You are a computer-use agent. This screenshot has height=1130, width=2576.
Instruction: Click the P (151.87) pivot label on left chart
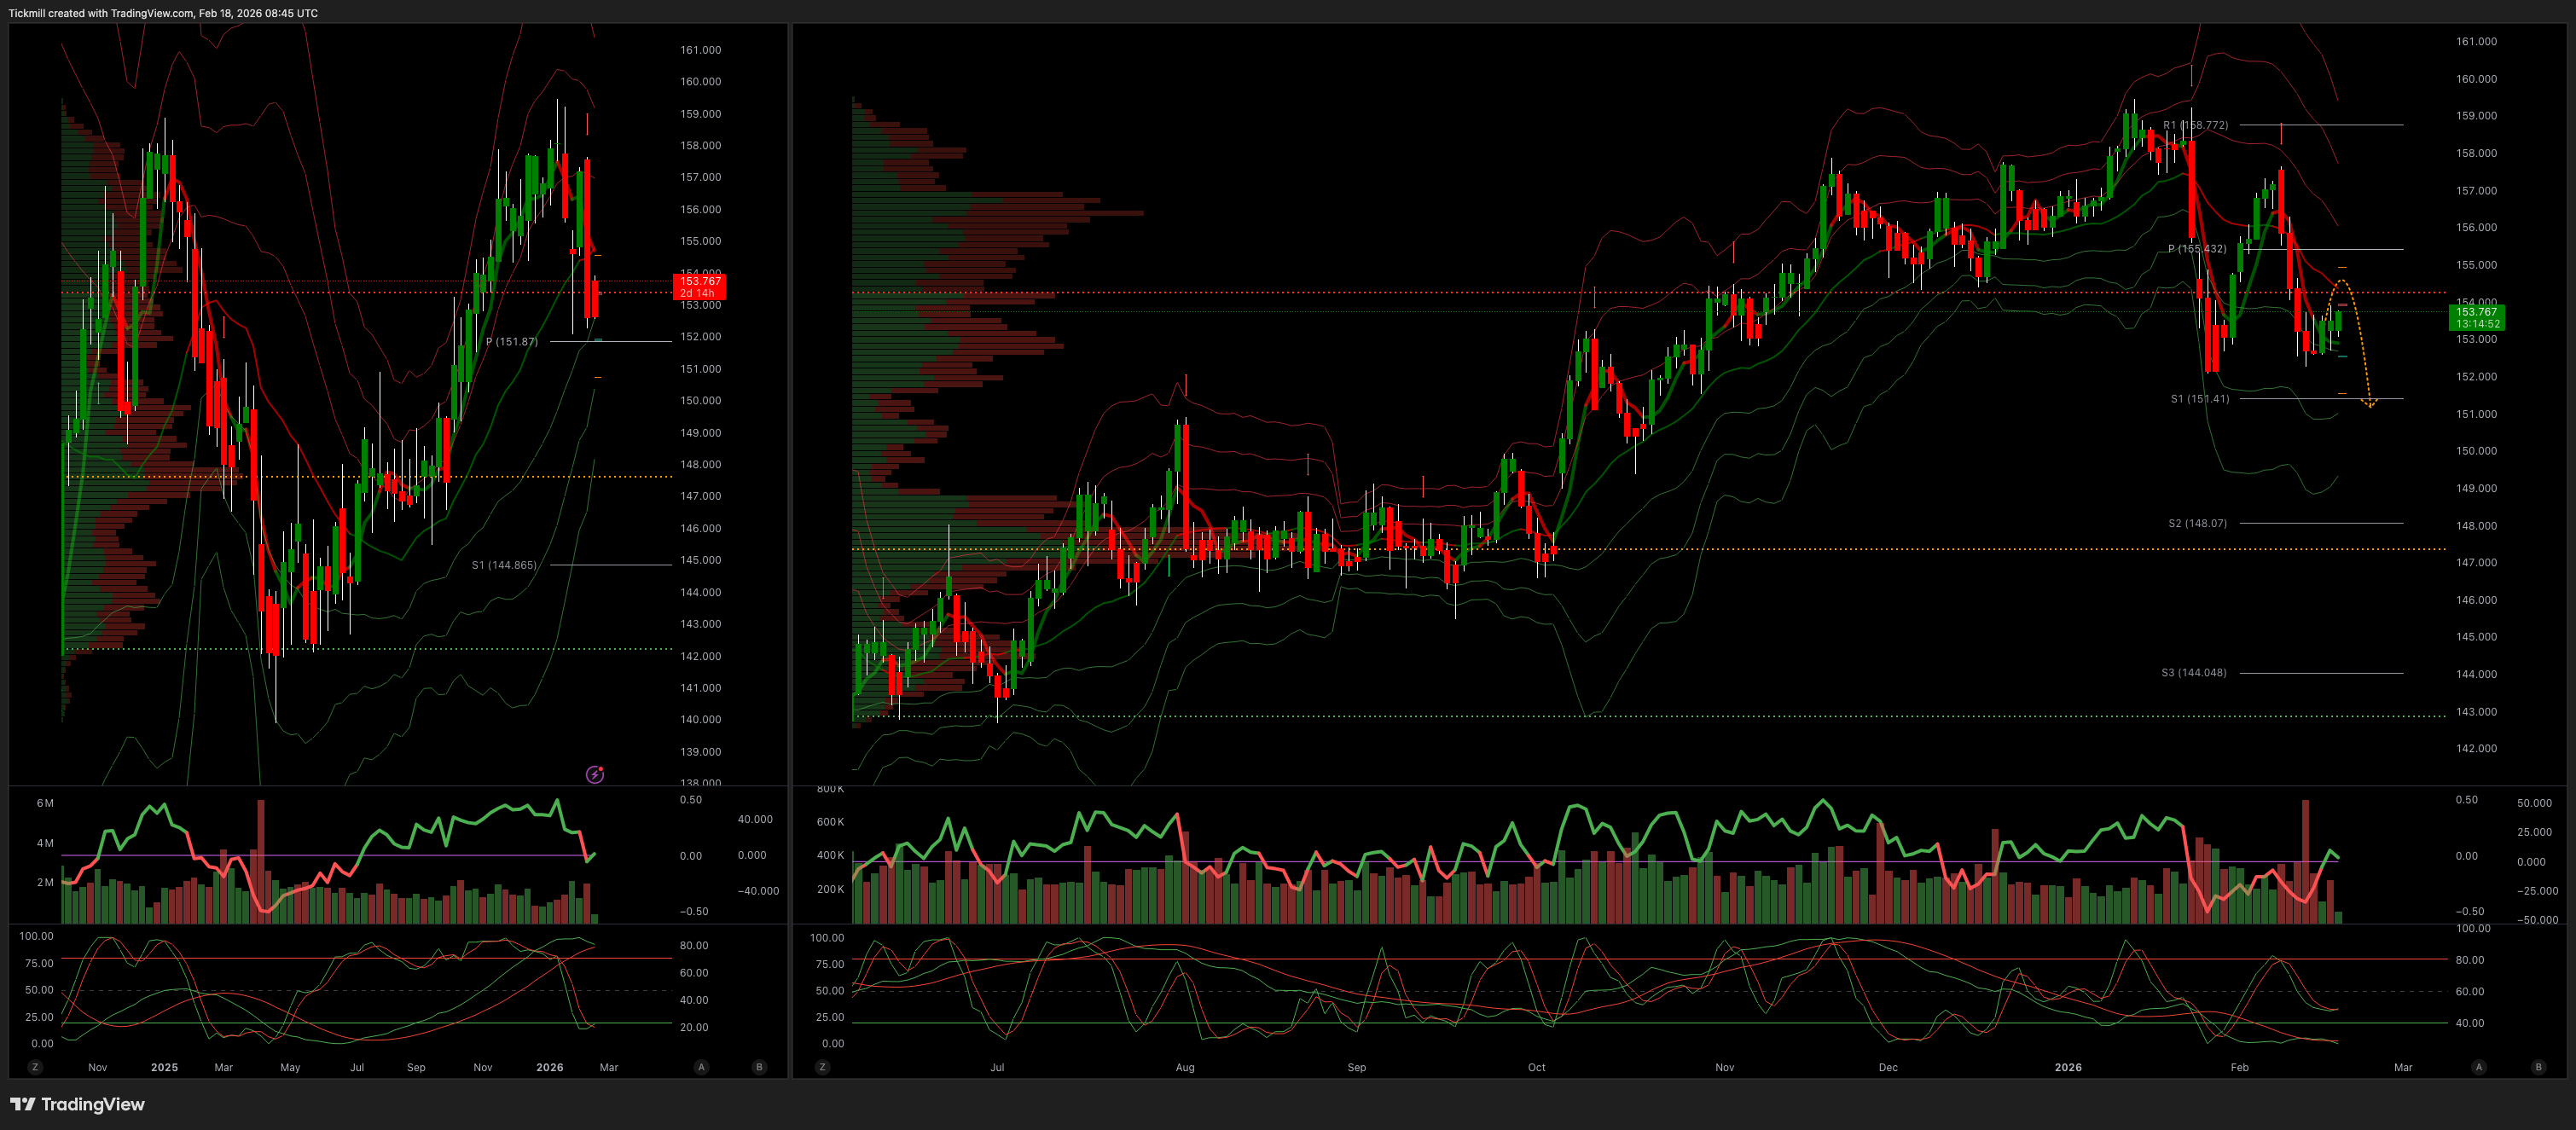click(511, 342)
